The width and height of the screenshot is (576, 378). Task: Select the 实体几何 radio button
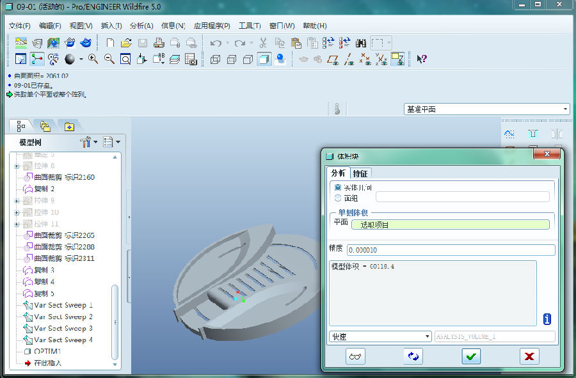(x=338, y=187)
